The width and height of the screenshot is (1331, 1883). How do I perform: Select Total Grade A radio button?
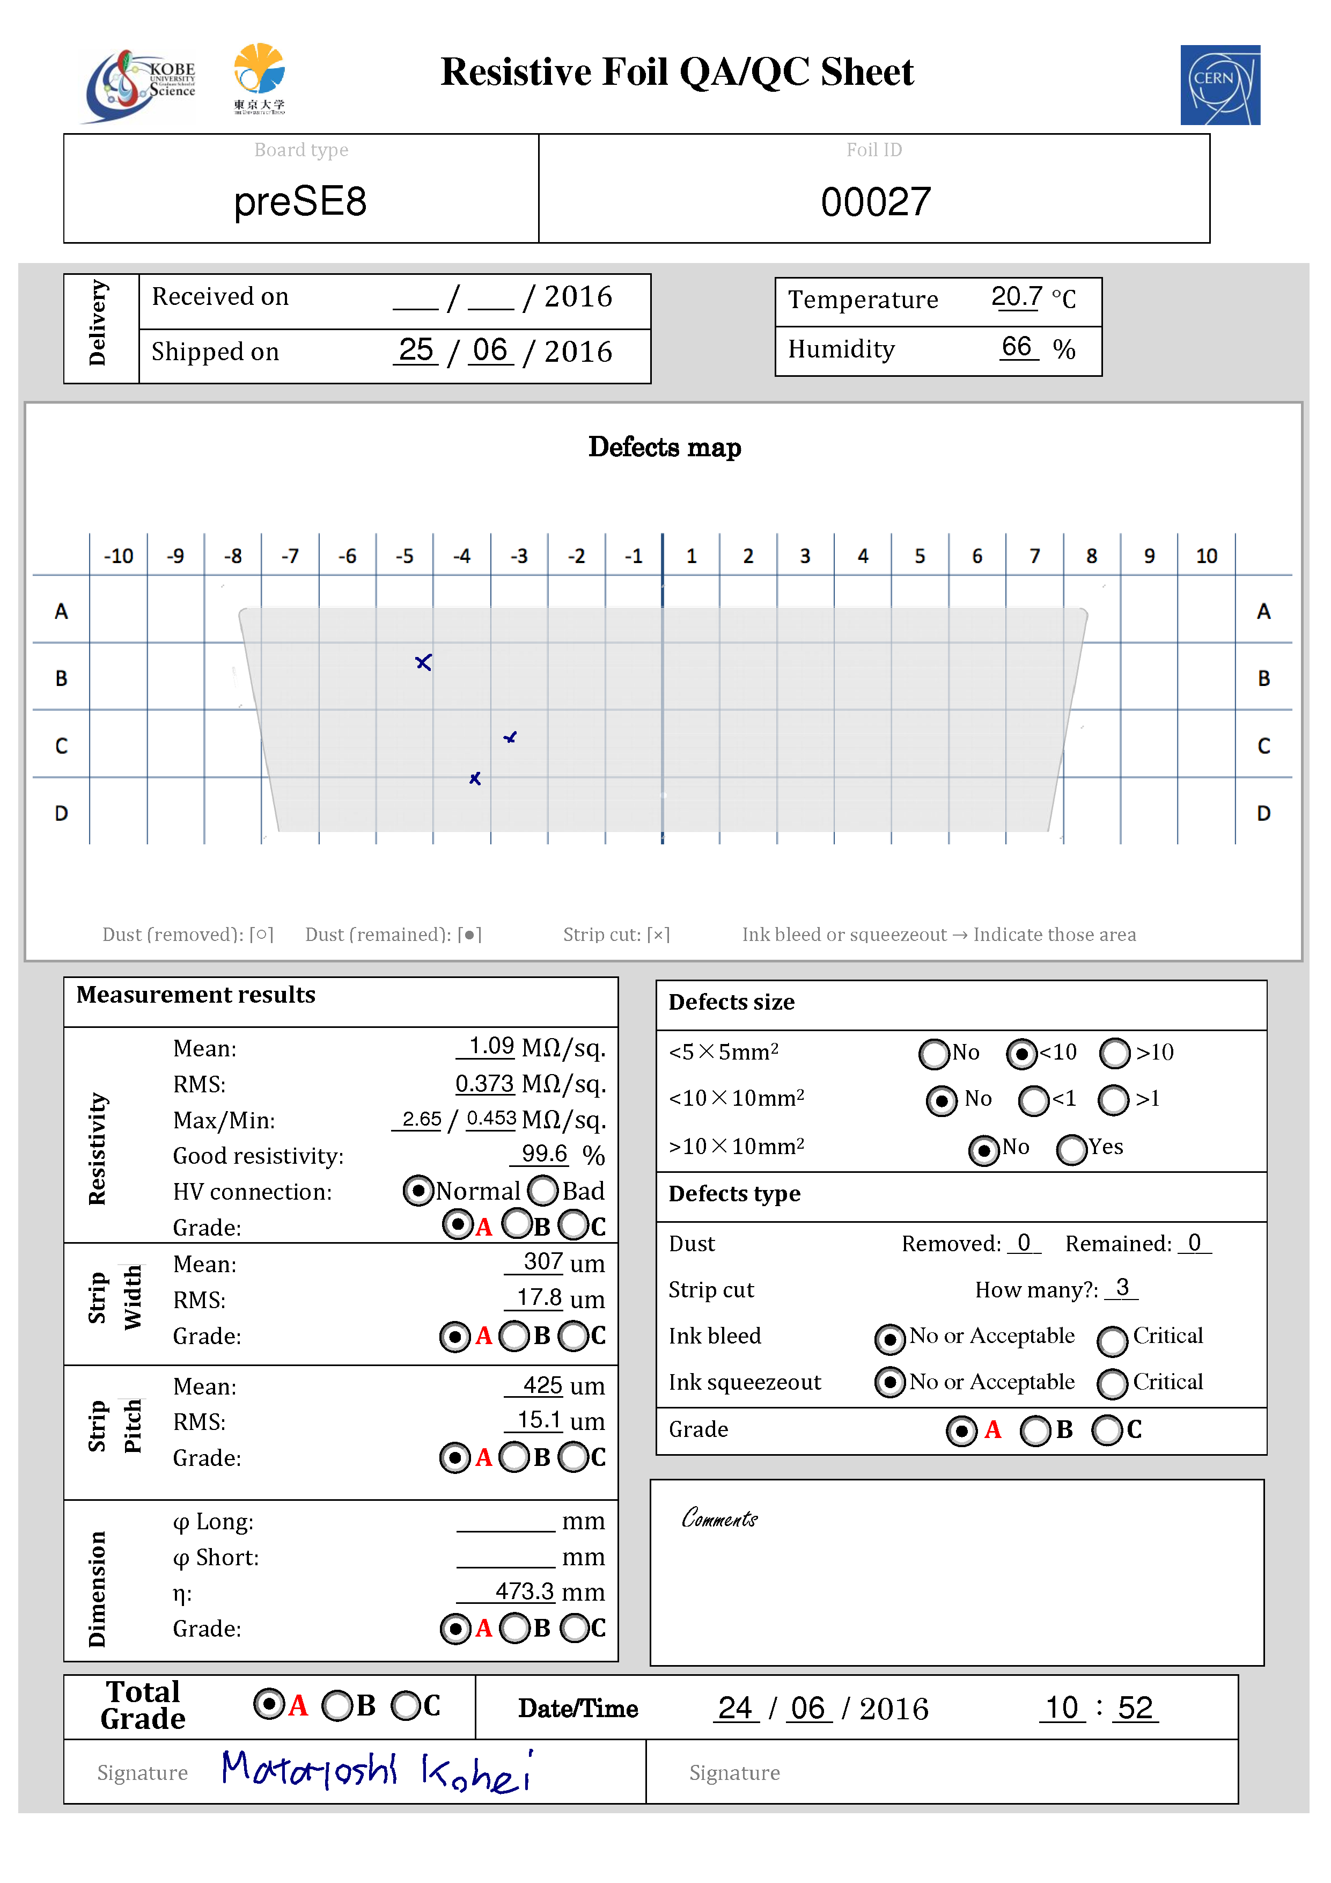click(x=269, y=1704)
